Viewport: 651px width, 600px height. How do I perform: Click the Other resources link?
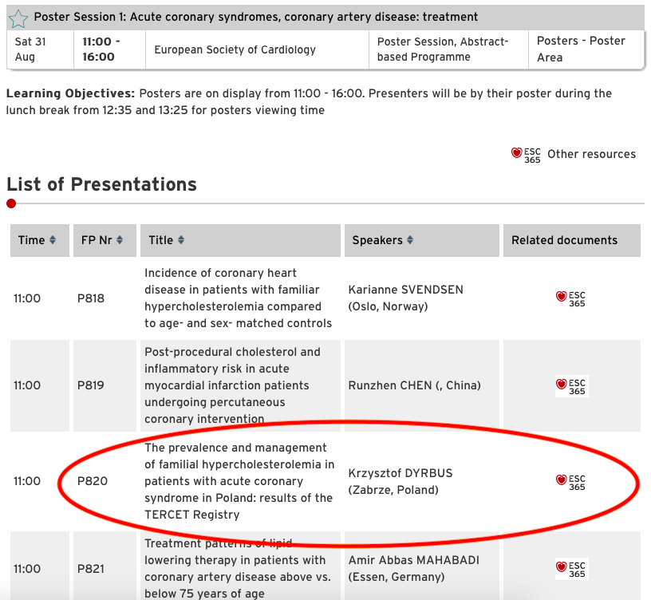pos(591,154)
